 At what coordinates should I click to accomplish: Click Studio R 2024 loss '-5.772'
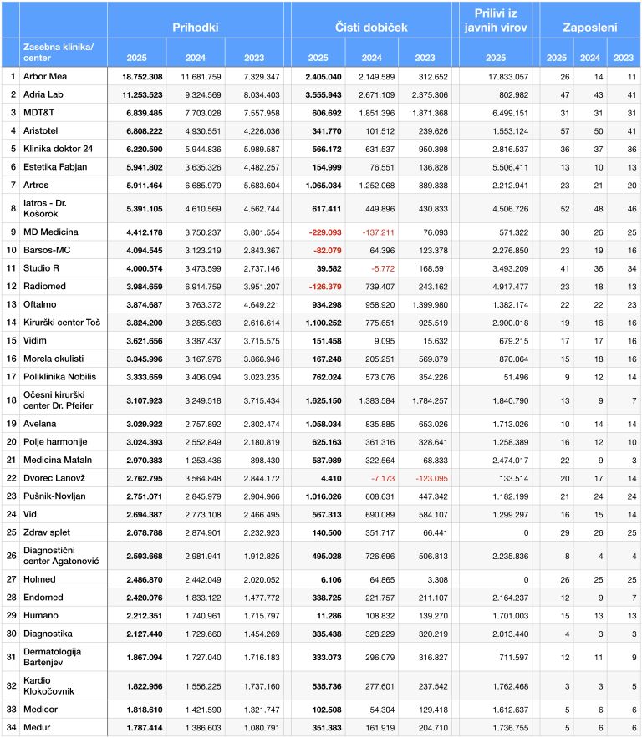tap(383, 268)
